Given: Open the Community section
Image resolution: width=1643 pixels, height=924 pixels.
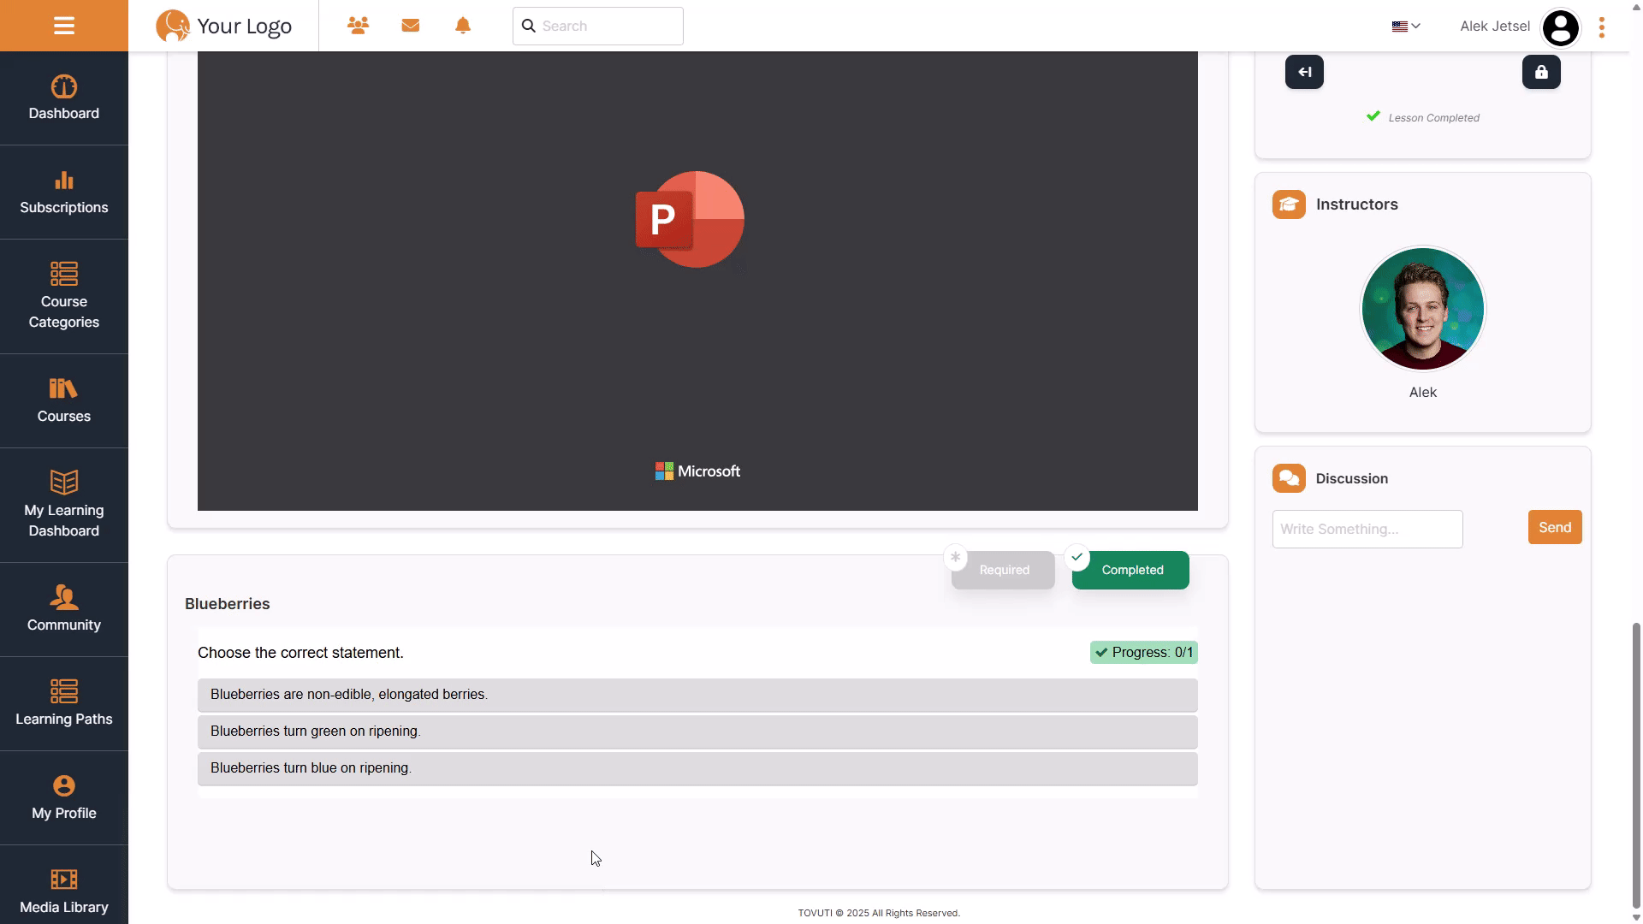Looking at the screenshot, I should [x=64, y=610].
